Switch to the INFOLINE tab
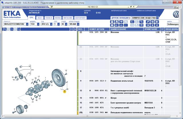This screenshot has width=183, height=119. coord(68,18)
